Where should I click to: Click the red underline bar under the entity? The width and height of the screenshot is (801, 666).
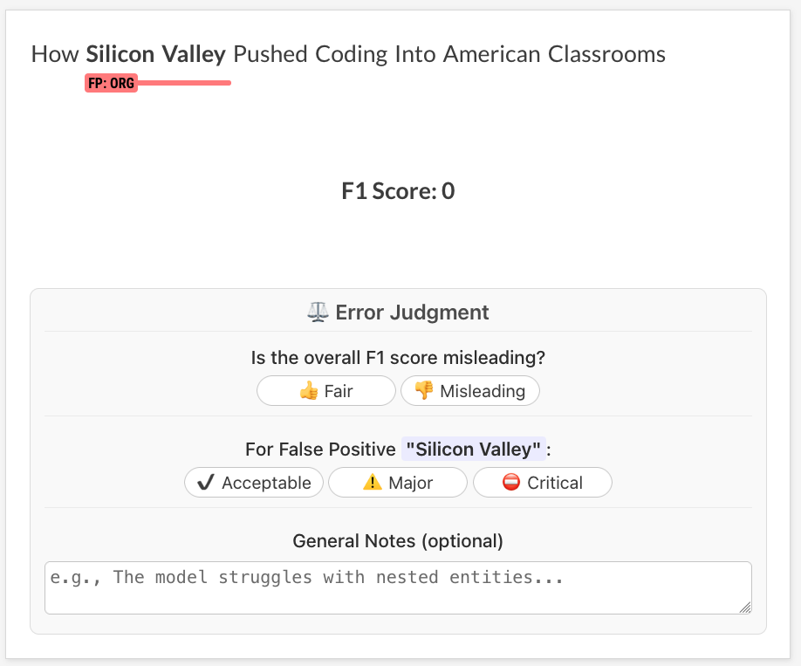pos(185,83)
